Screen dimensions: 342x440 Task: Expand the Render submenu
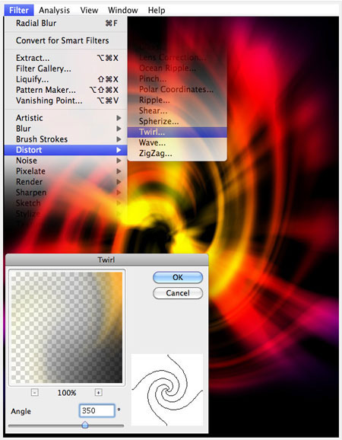pyautogui.click(x=66, y=182)
